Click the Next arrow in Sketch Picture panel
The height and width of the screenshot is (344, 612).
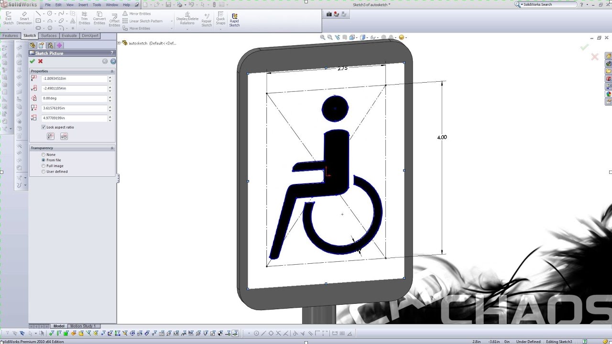coord(113,61)
